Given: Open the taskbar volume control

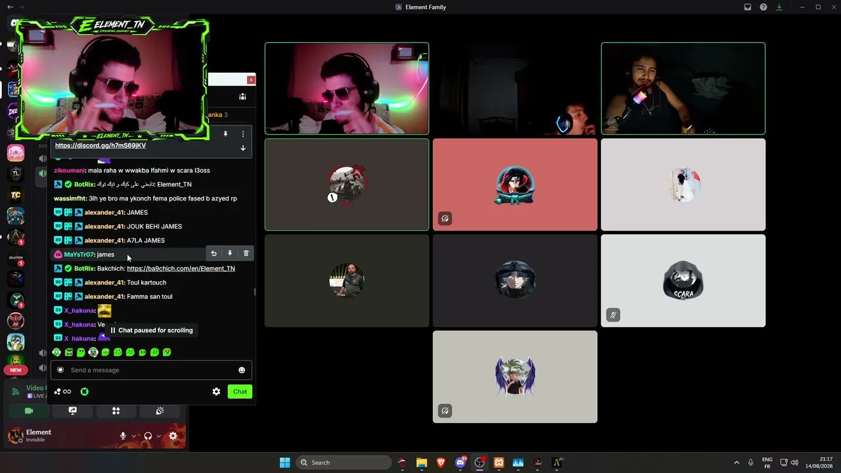Looking at the screenshot, I should (794, 462).
